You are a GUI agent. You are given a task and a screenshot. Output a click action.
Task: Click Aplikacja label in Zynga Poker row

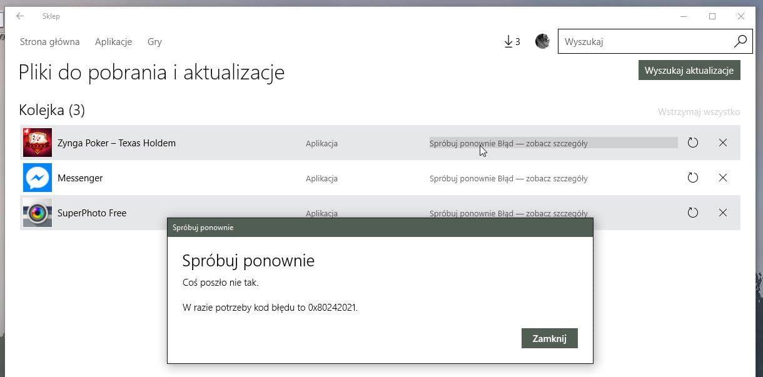[x=321, y=143]
